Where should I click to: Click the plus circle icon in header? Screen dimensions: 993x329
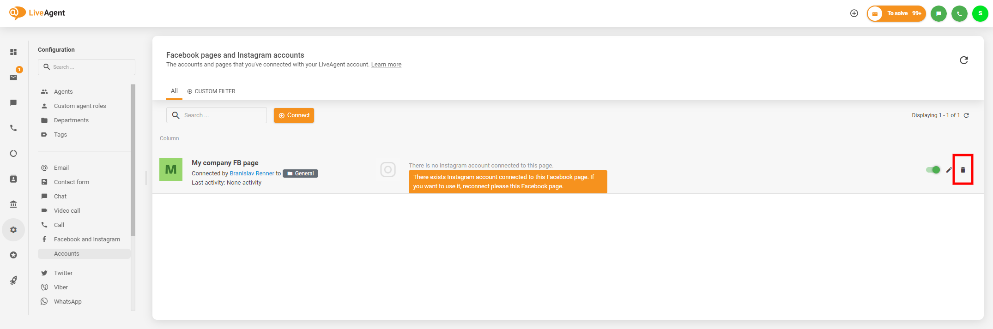point(854,13)
